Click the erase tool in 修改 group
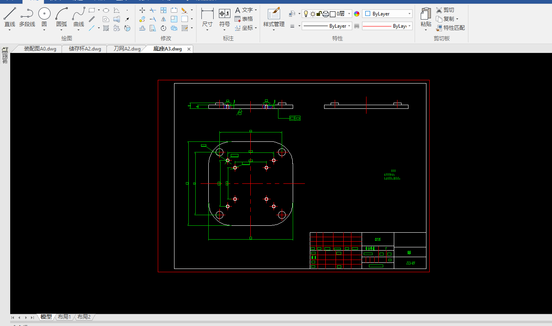Screen dimensions: 552x326 [x=184, y=10]
